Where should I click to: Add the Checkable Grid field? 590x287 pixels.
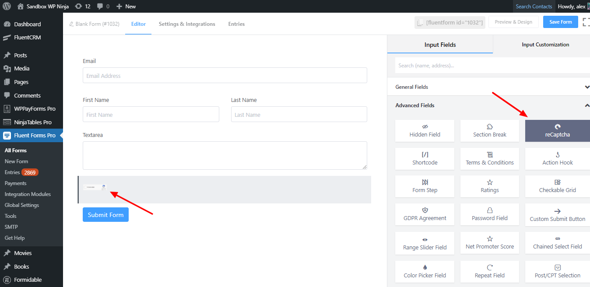tap(557, 186)
